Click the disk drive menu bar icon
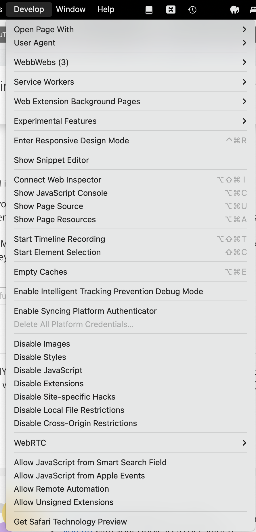 pyautogui.click(x=149, y=10)
